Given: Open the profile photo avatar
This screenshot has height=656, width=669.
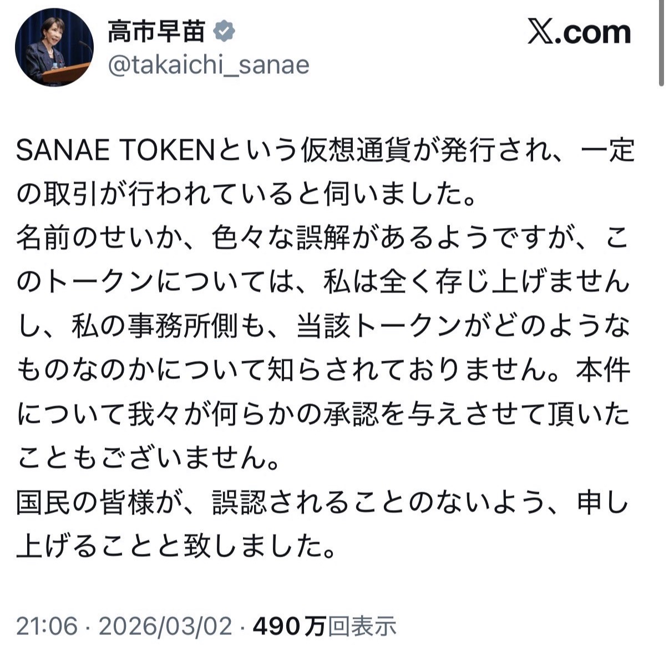Looking at the screenshot, I should pos(54,47).
